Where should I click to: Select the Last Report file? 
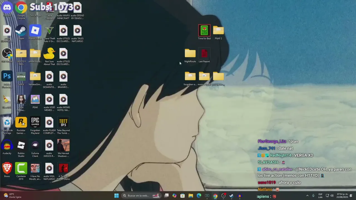click(204, 55)
